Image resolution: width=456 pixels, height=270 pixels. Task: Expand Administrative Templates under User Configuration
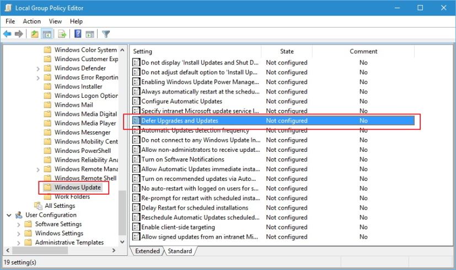[19, 243]
